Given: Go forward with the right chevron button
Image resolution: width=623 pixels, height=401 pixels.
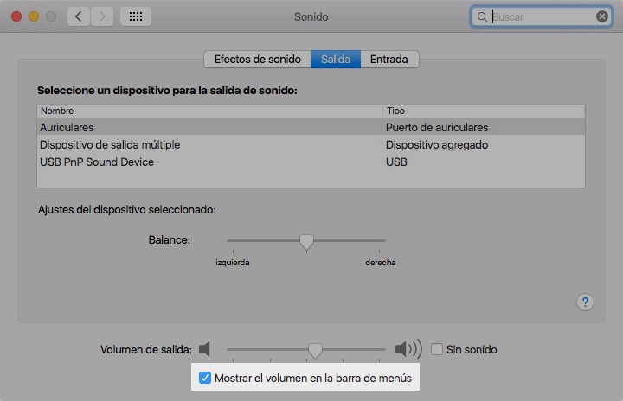Looking at the screenshot, I should tap(102, 16).
